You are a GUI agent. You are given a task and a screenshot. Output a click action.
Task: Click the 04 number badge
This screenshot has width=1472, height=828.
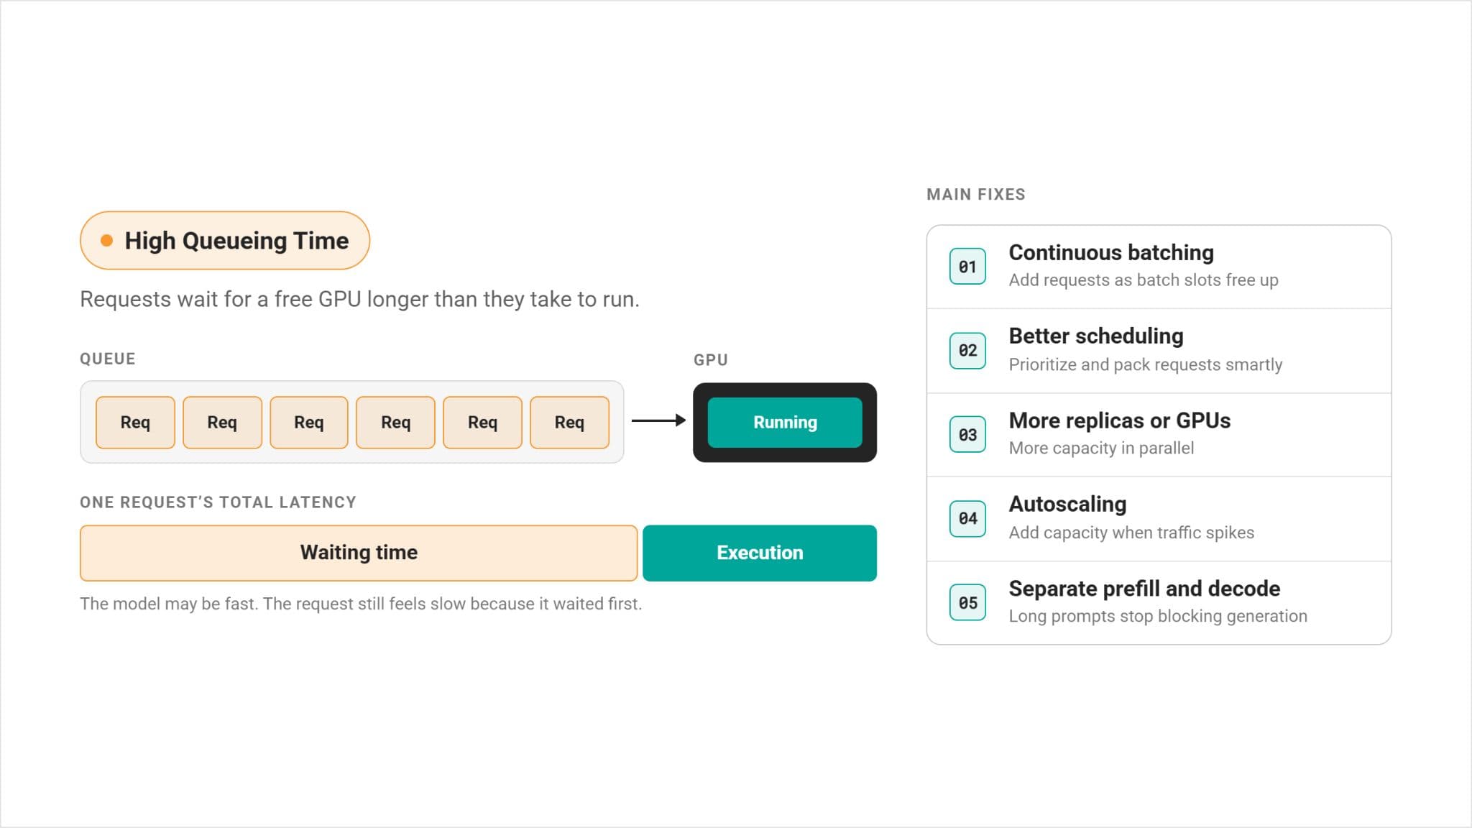(x=967, y=518)
